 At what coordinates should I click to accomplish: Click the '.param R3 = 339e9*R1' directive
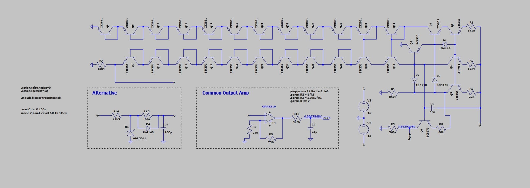[x=306, y=98]
